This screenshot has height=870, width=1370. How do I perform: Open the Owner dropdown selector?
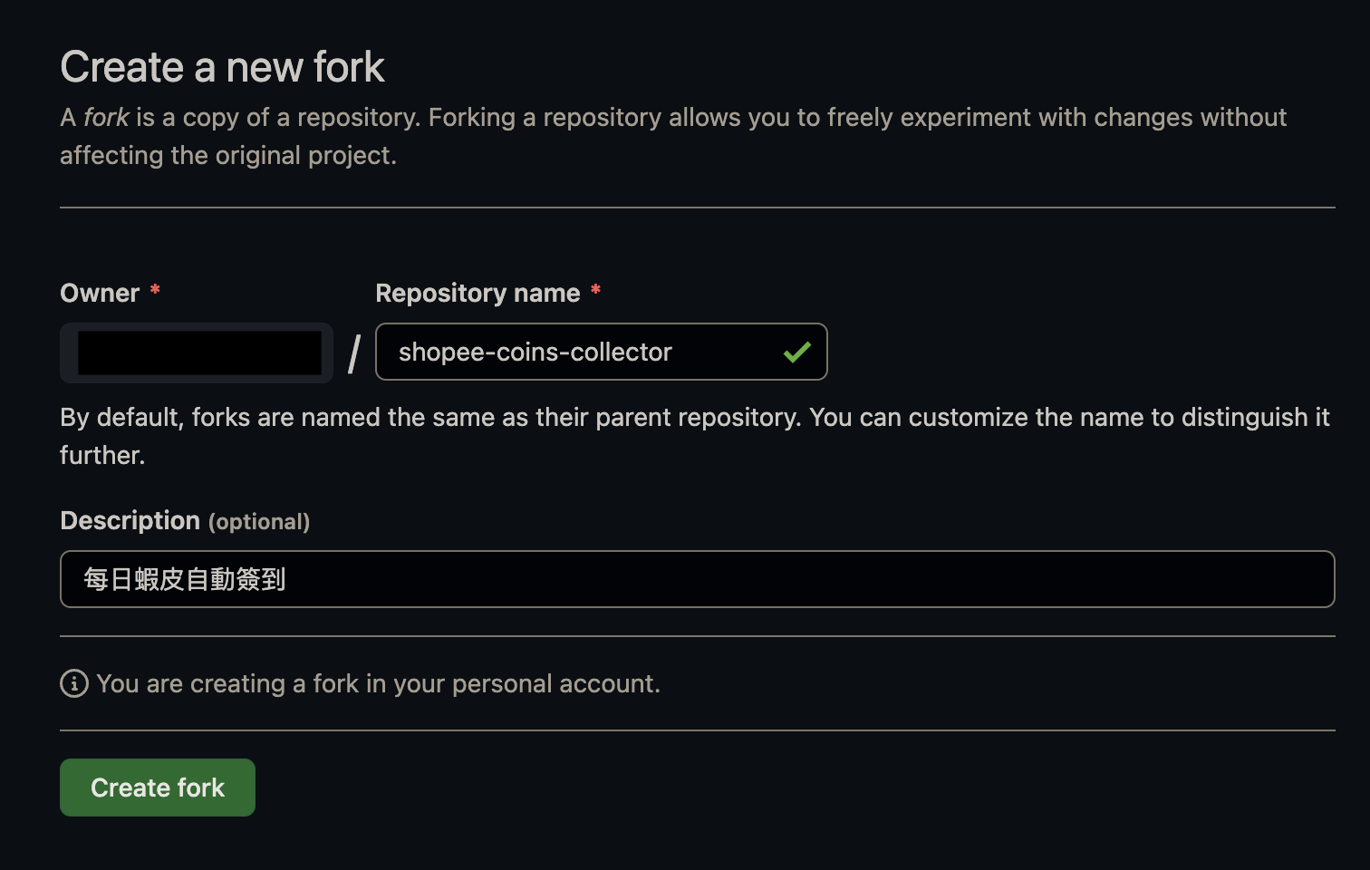pyautogui.click(x=197, y=353)
